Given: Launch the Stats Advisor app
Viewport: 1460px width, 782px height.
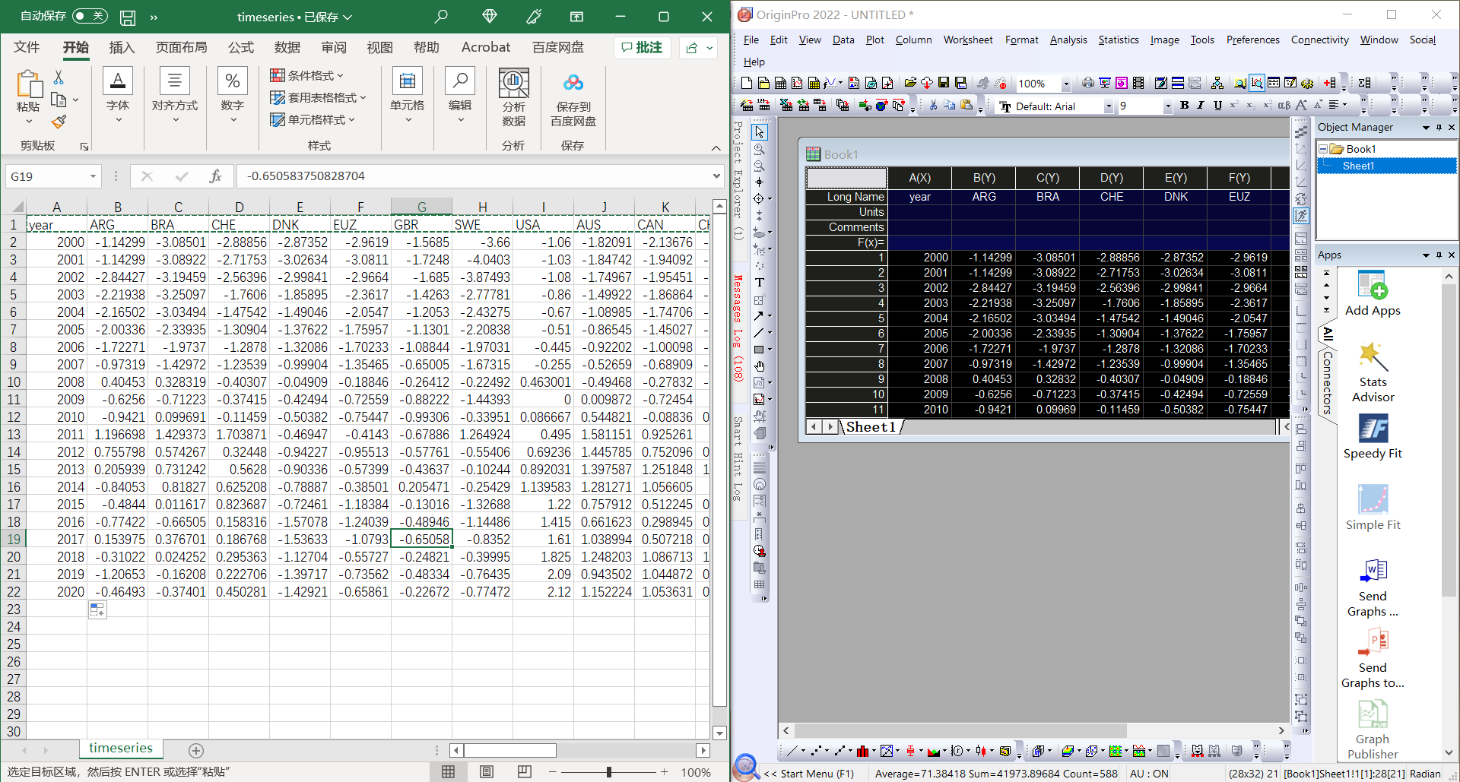Looking at the screenshot, I should coord(1373,357).
